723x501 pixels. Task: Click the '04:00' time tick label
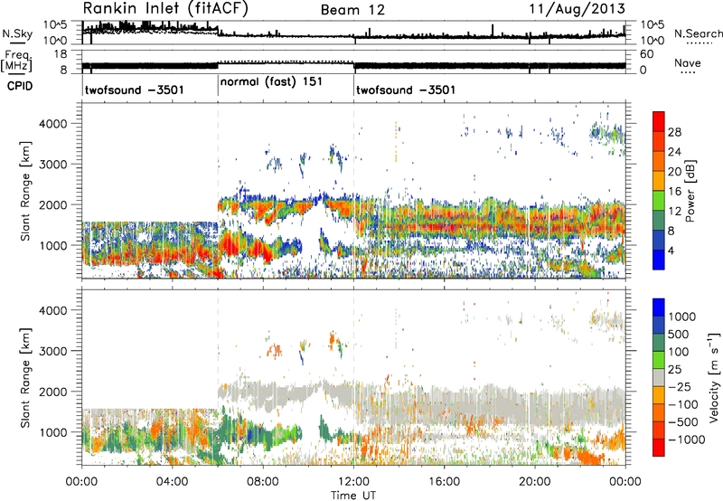[172, 482]
